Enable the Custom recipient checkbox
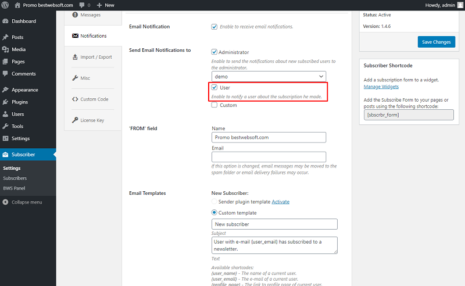 coord(214,105)
